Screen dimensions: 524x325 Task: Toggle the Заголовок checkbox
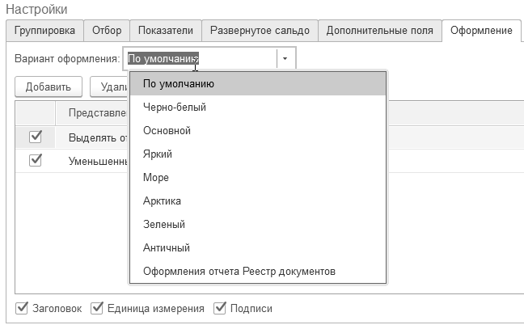22,308
